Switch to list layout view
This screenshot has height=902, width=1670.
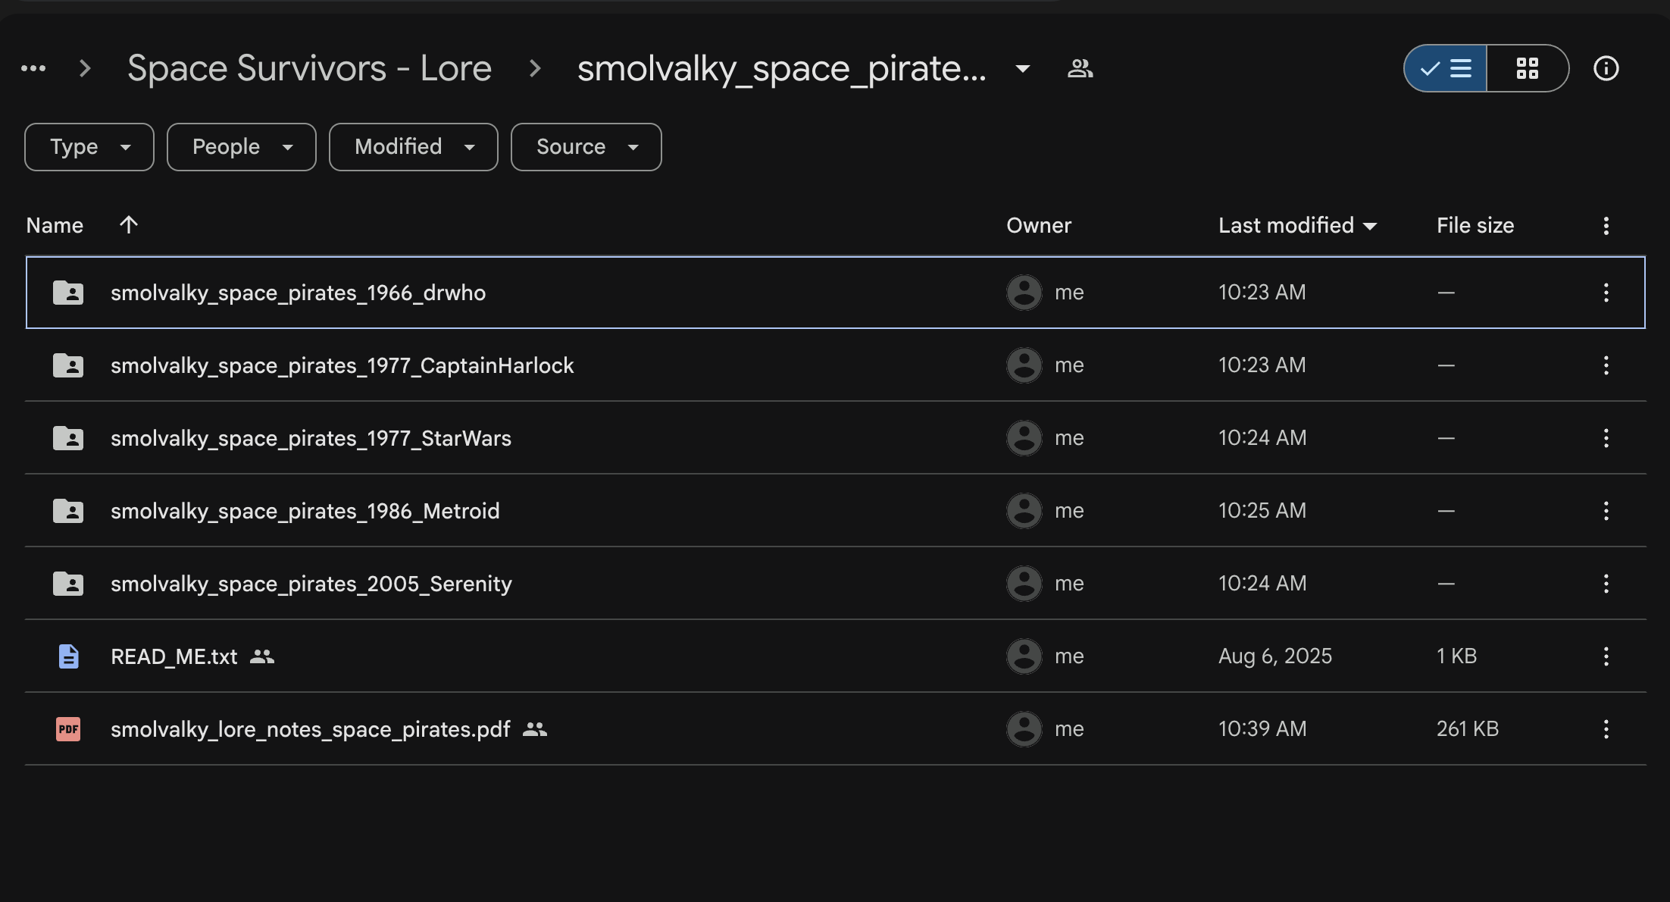[x=1446, y=69]
